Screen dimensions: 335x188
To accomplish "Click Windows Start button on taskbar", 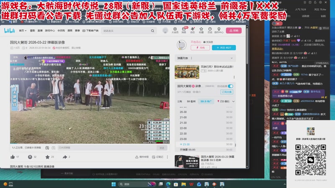I will click(x=113, y=184).
